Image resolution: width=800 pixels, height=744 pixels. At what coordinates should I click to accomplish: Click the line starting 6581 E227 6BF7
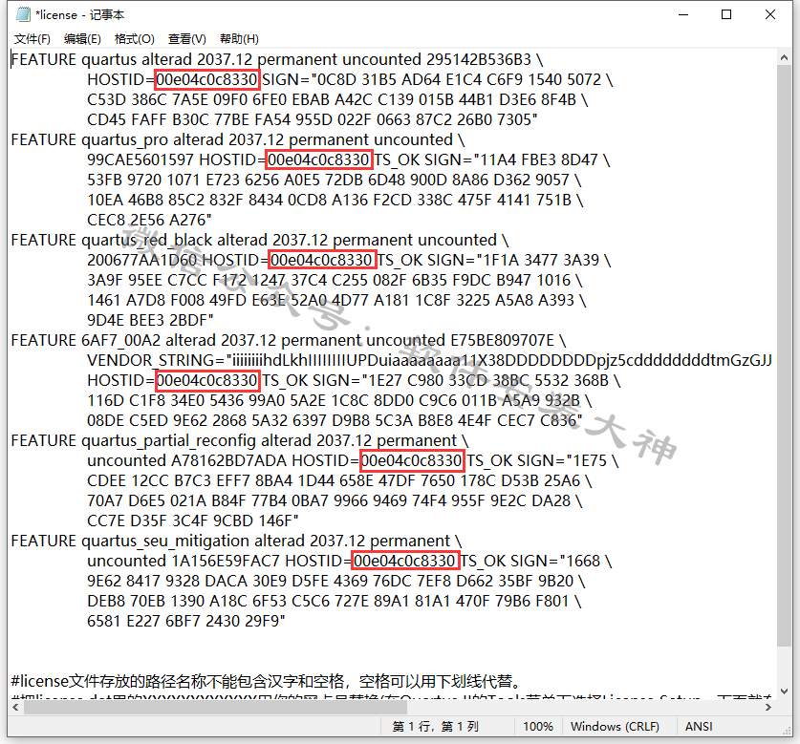(185, 621)
